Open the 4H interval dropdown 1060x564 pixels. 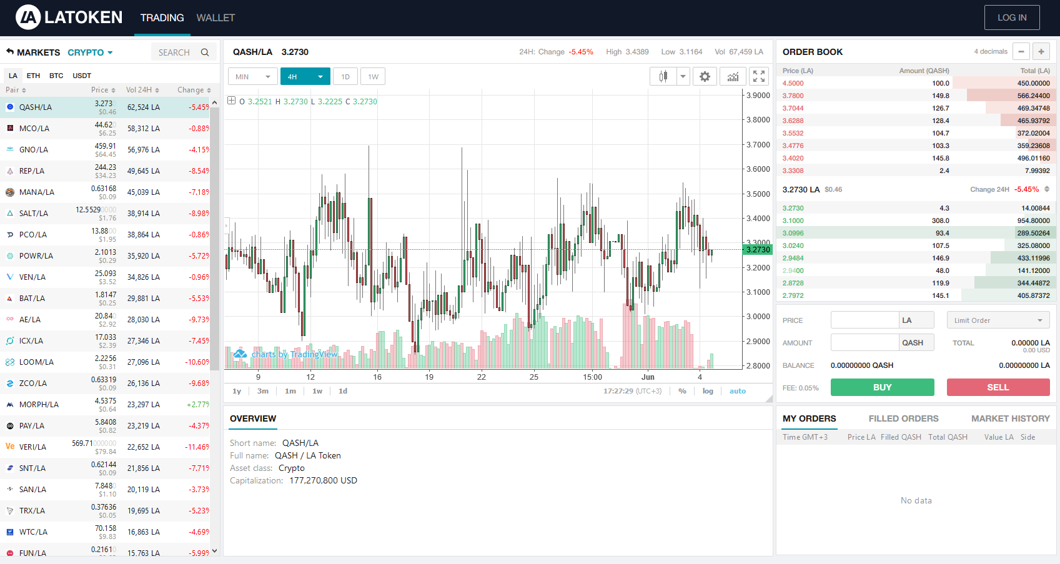(x=305, y=76)
